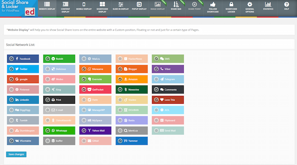Enable the Send Mail network checkbox
Screen dimensions: 297x165
pyautogui.click(x=156, y=131)
